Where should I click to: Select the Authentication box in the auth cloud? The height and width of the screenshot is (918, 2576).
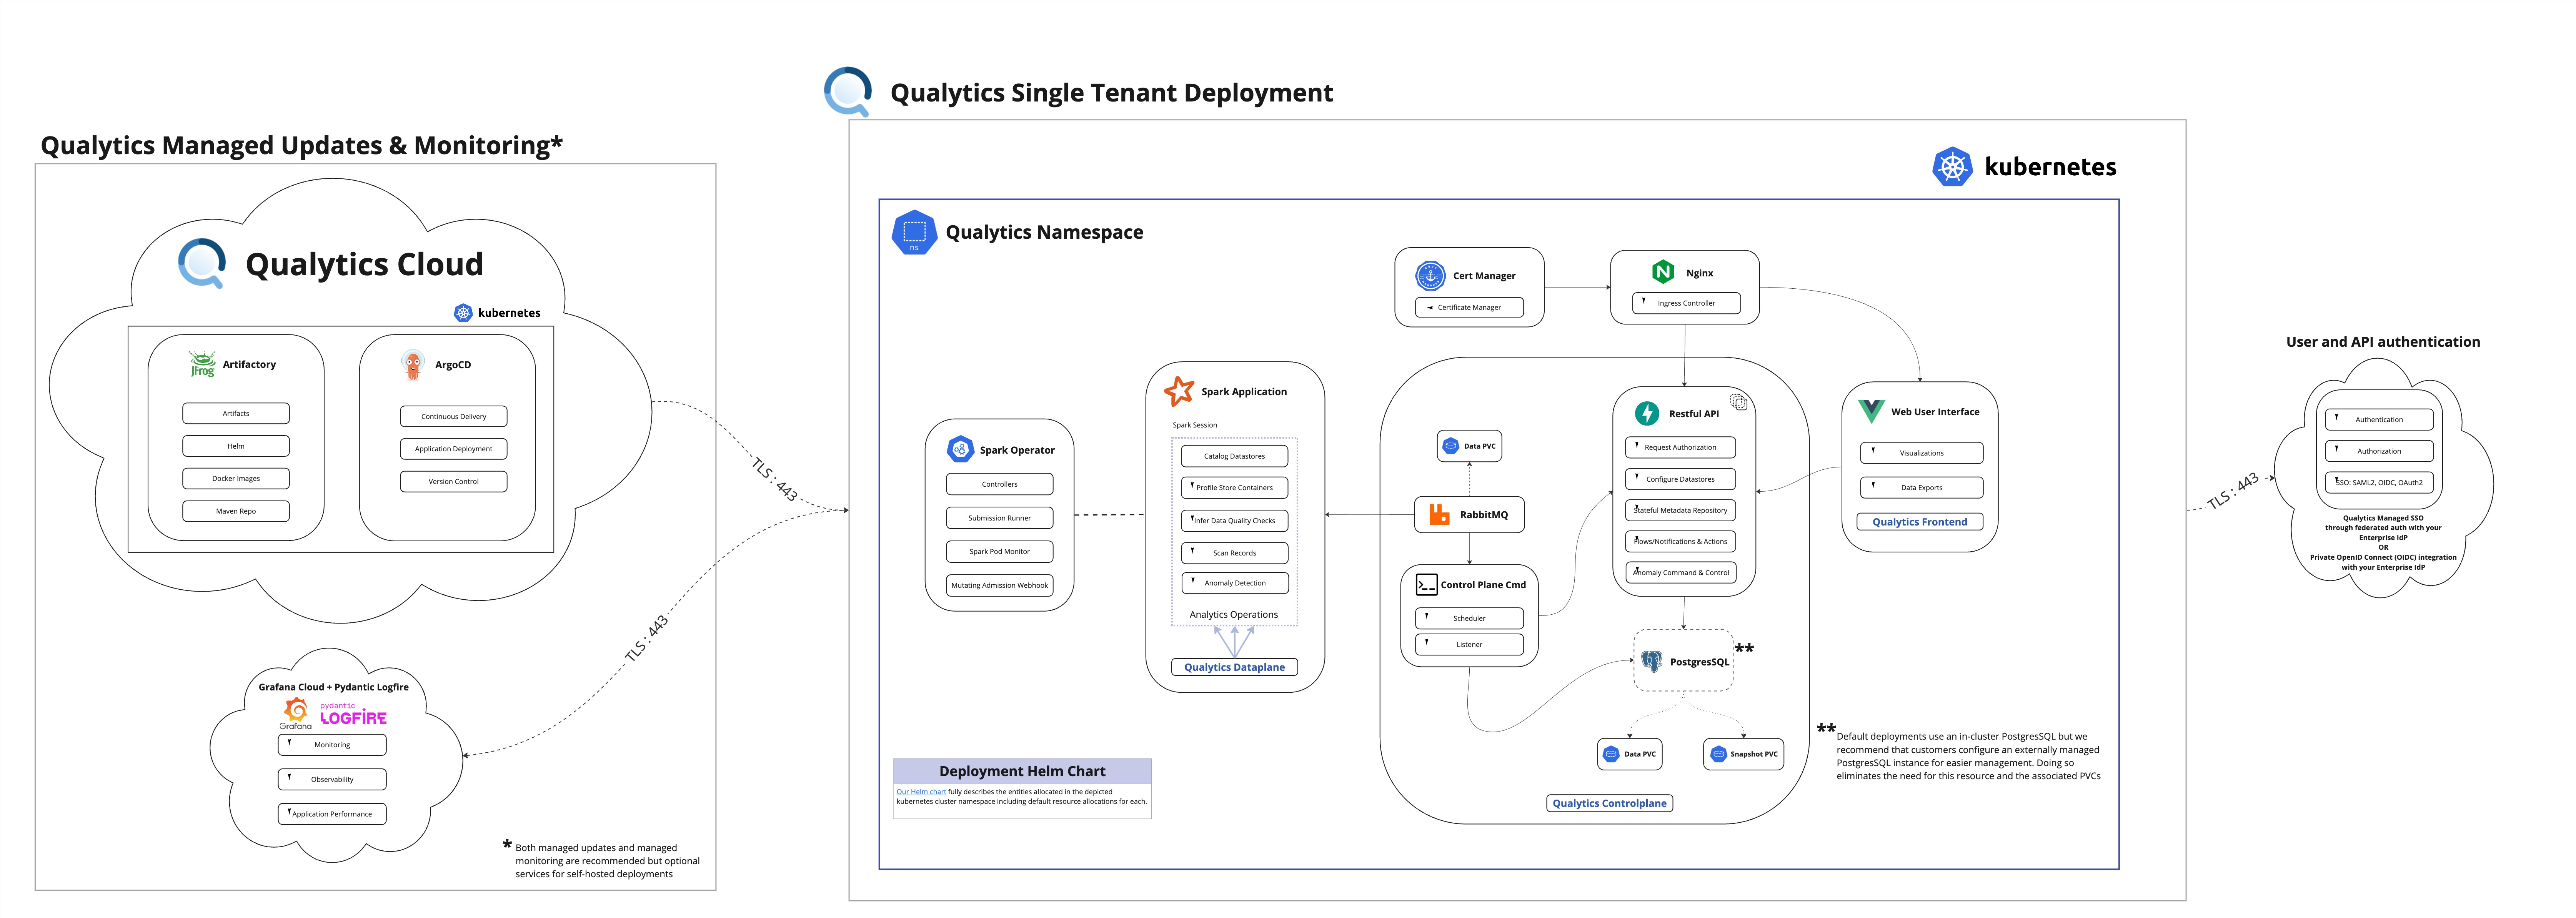coord(2379,420)
